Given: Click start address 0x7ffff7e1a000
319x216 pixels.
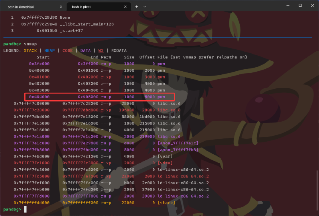Looking at the screenshot, I should click(32, 136).
